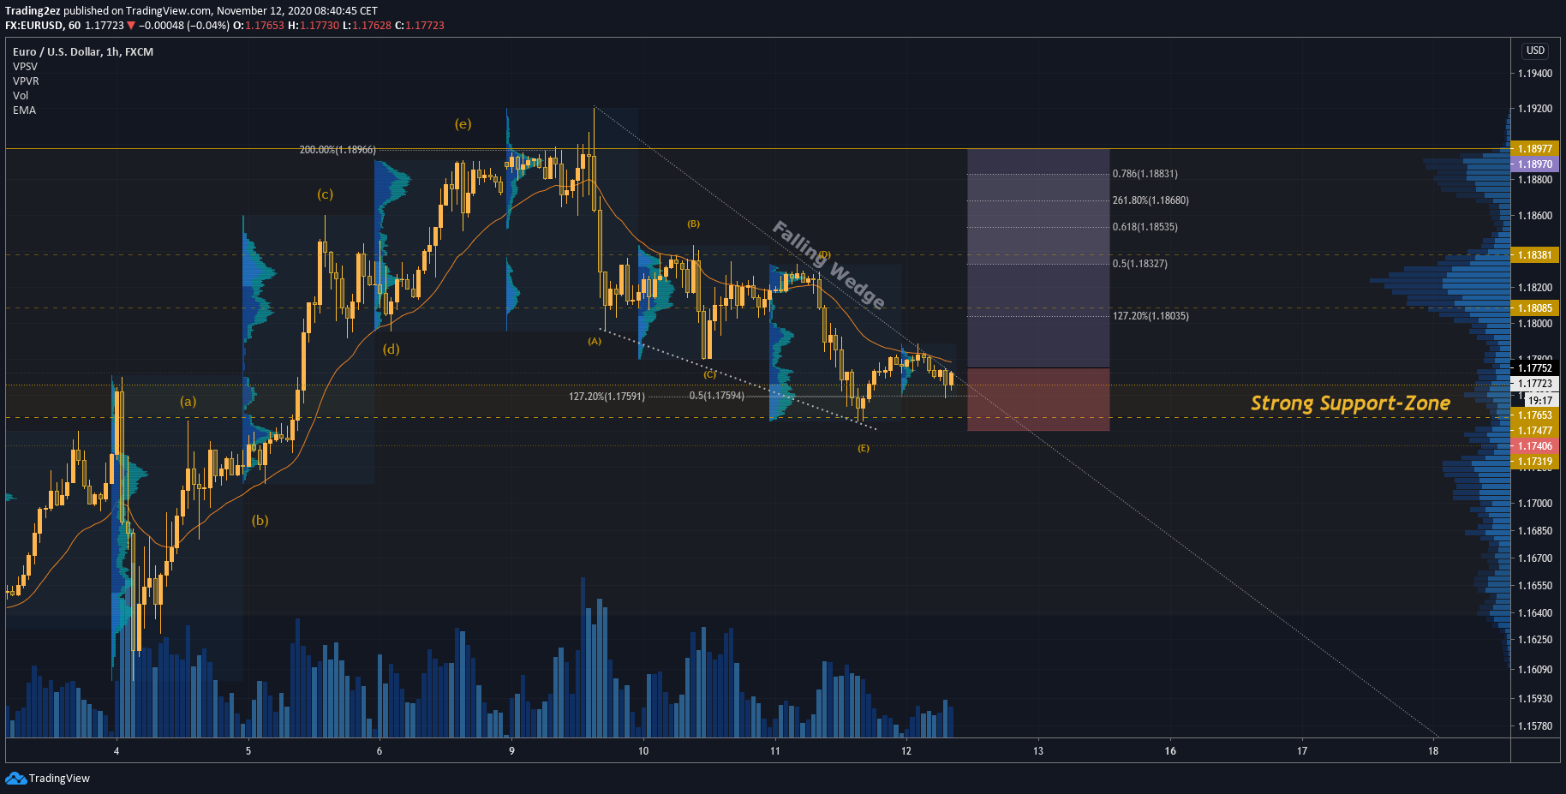
Task: Select the USD currency button
Action: (x=1535, y=51)
